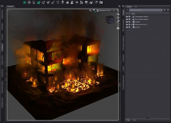Toggle visibility of the ground node
Viewport: 171px width, 123px height.
point(127,27)
